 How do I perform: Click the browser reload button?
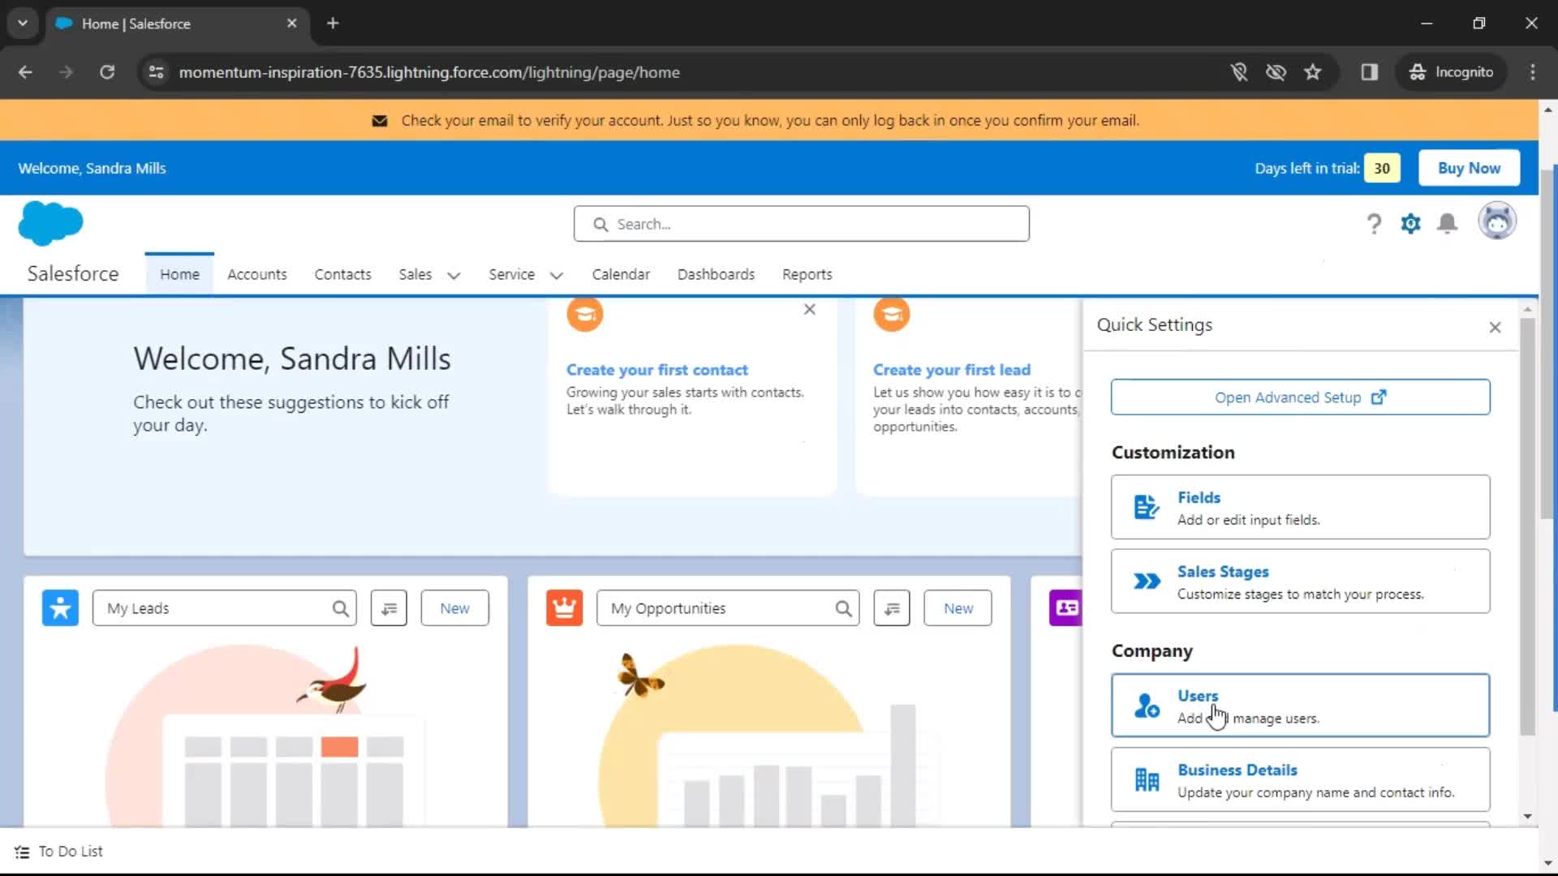[x=107, y=72]
